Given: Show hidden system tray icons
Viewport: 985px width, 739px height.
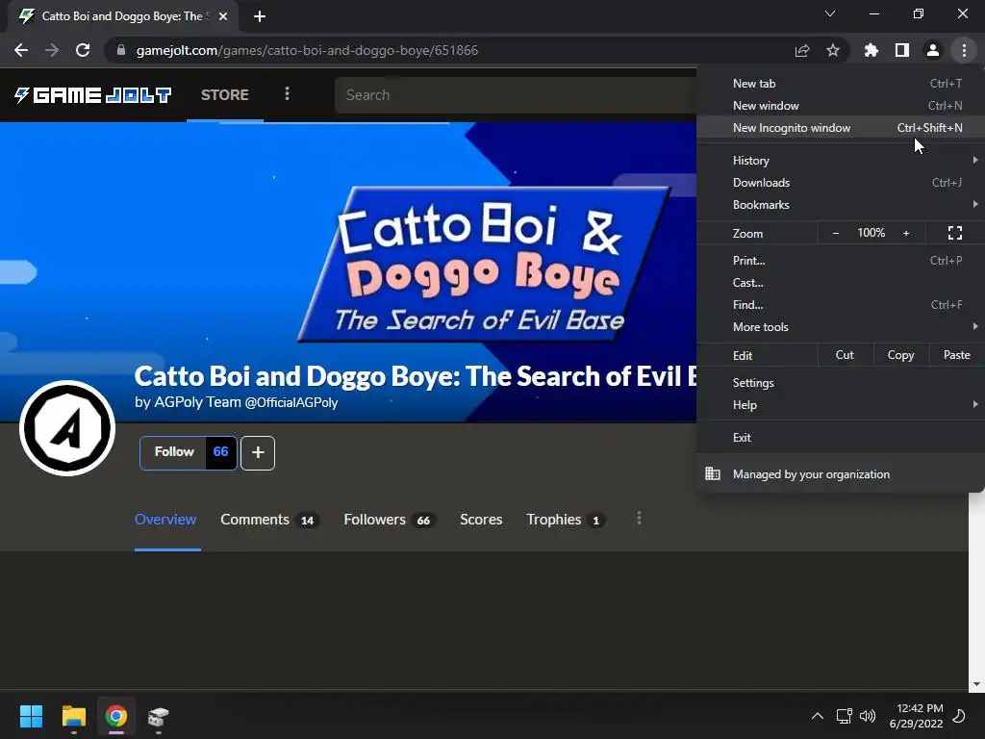Looking at the screenshot, I should [818, 716].
